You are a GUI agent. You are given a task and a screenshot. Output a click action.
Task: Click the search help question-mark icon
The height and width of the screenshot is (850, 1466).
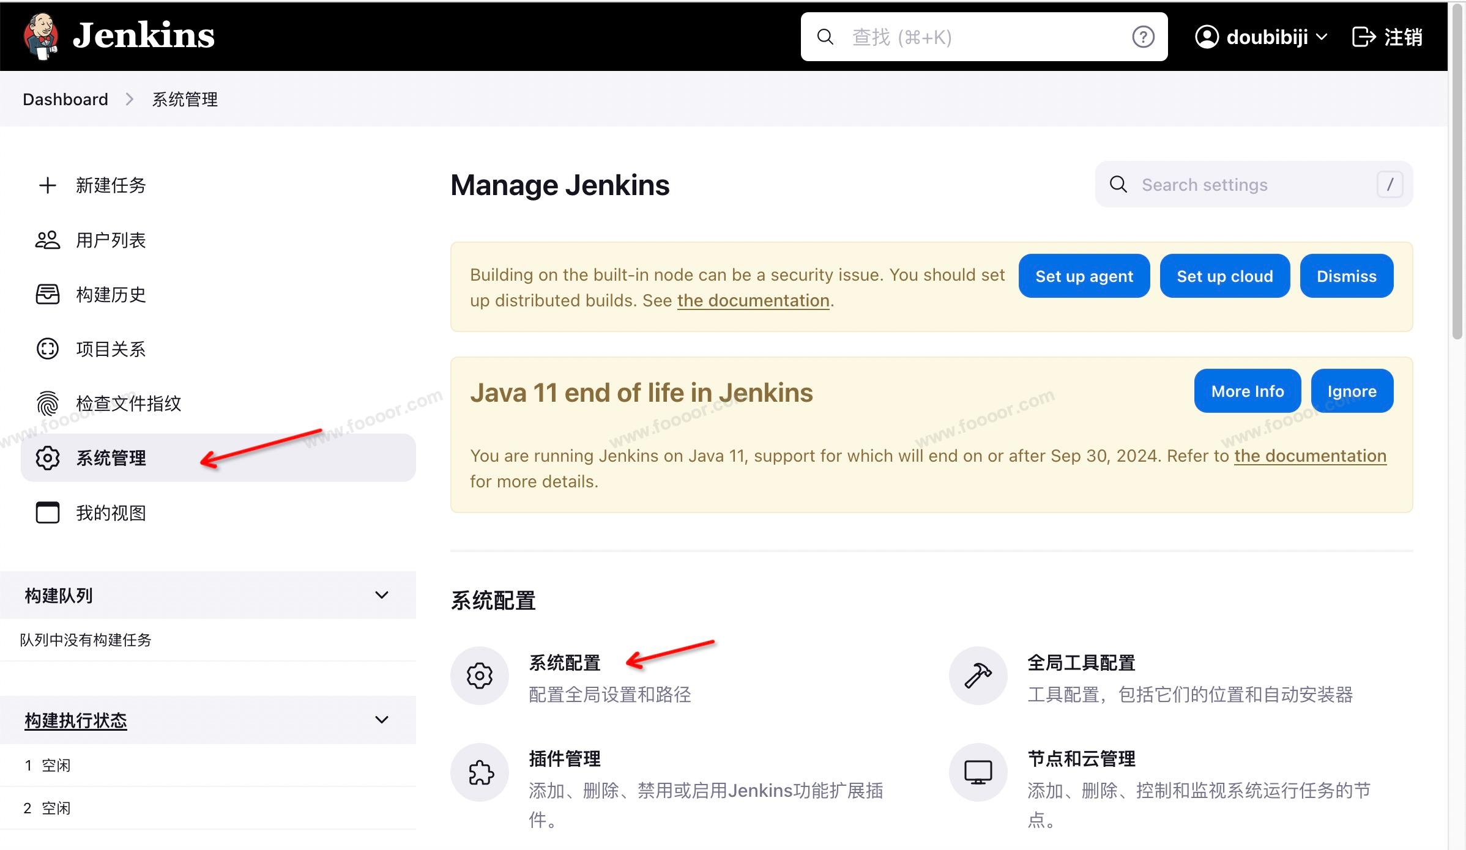click(x=1142, y=37)
